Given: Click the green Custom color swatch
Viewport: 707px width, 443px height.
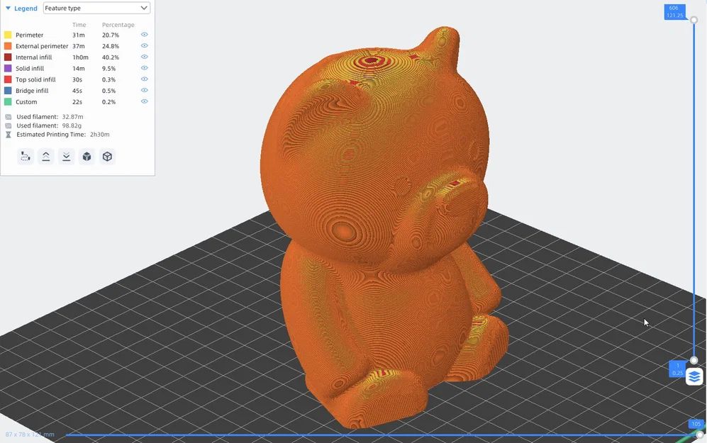Looking at the screenshot, I should pos(8,102).
